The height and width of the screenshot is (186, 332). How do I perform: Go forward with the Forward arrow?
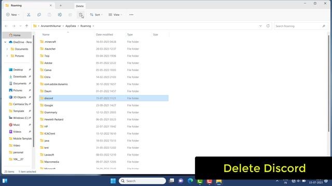[x=14, y=26]
